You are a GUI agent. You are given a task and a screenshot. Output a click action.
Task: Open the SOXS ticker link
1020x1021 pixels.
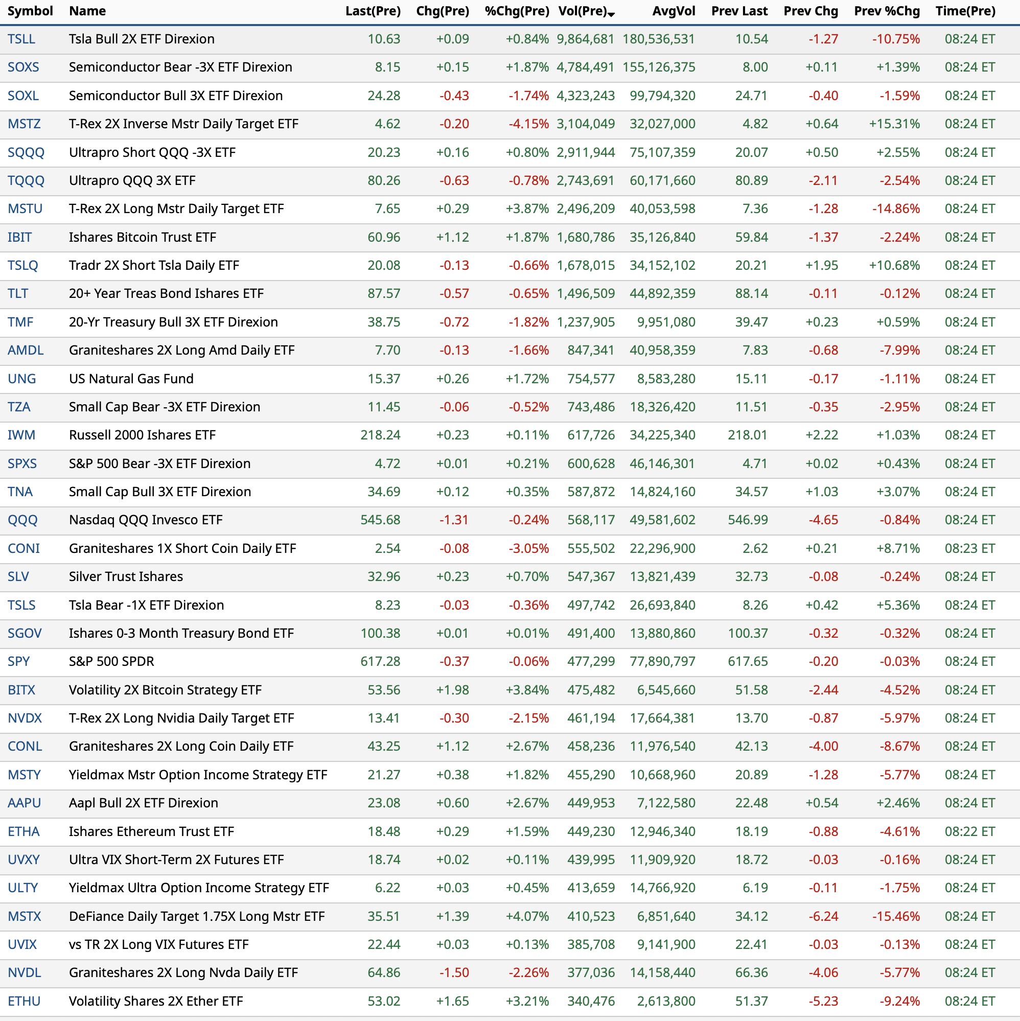pos(24,67)
